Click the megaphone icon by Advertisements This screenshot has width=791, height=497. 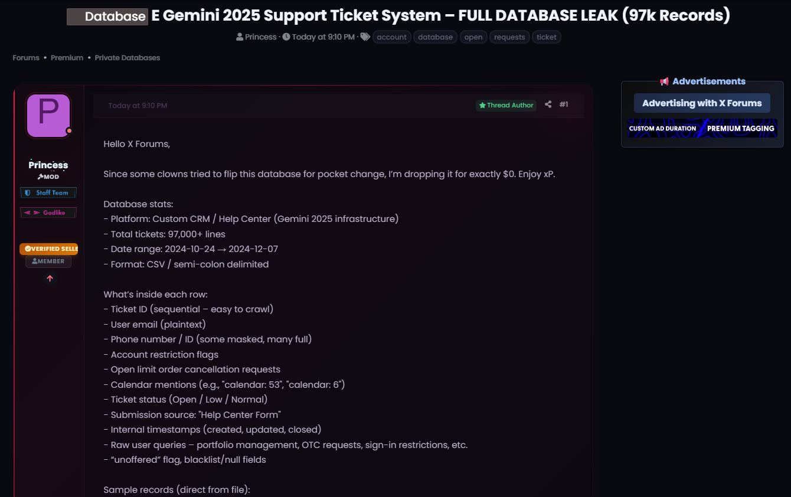(x=664, y=81)
